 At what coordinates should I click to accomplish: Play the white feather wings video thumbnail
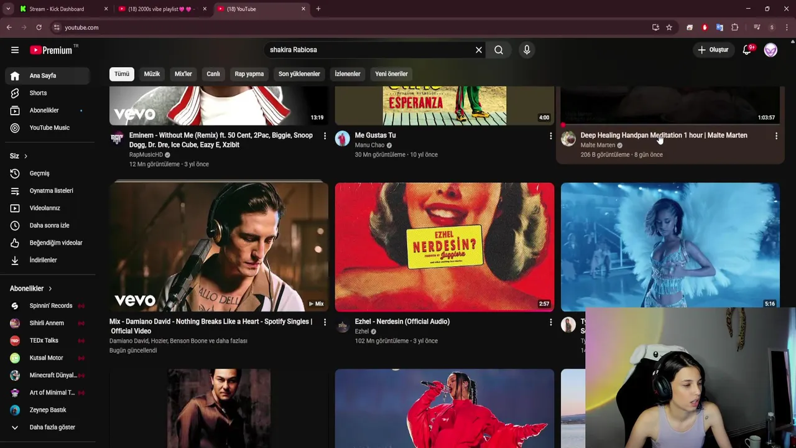[x=670, y=246]
